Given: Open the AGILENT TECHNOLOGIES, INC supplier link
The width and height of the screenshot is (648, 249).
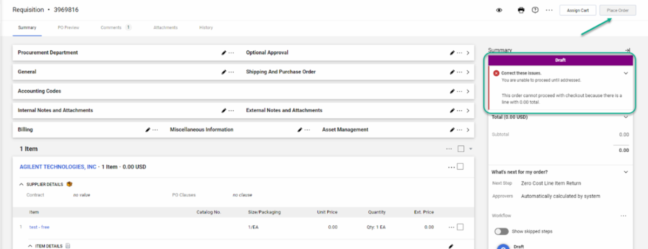Looking at the screenshot, I should coord(58,167).
